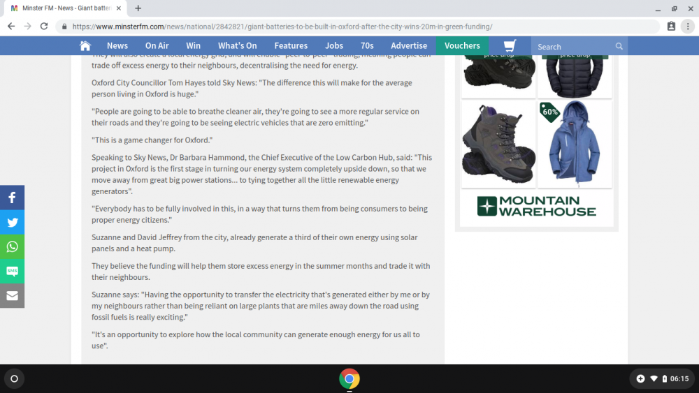Open the shopping cart icon
Screen dimensions: 699x393
pos(510,46)
